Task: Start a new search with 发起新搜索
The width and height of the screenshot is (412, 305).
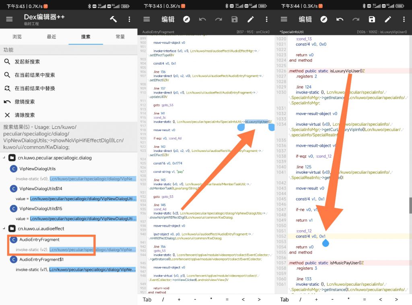Action: [x=27, y=62]
